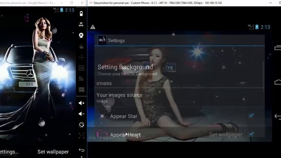Click the Settings app icon in header
Image resolution: width=281 pixels, height=158 pixels.
click(x=102, y=40)
